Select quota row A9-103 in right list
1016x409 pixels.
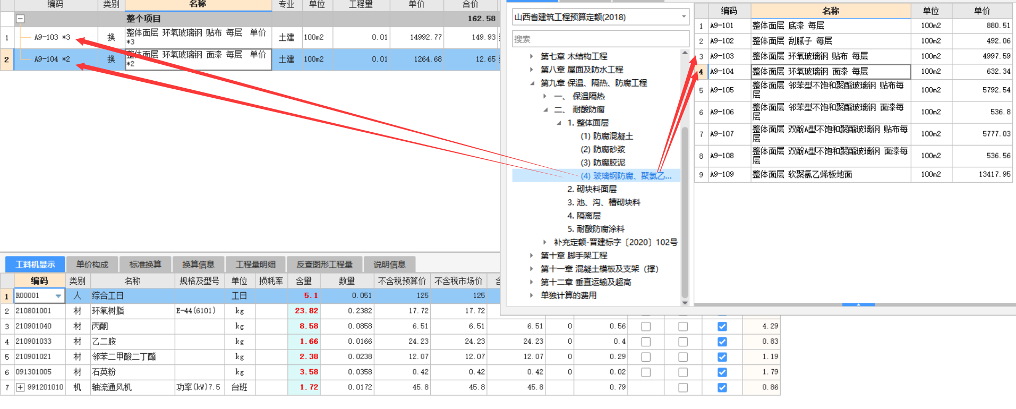[854, 56]
